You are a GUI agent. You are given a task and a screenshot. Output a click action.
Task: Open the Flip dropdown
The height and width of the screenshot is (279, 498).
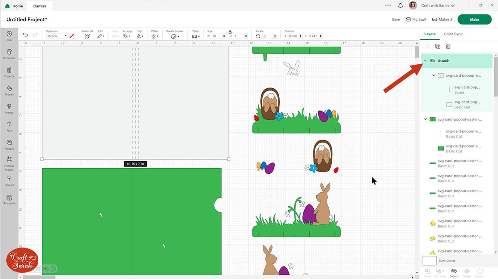tap(140, 36)
